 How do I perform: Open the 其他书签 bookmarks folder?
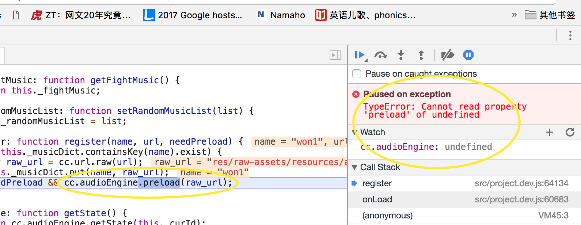click(550, 15)
